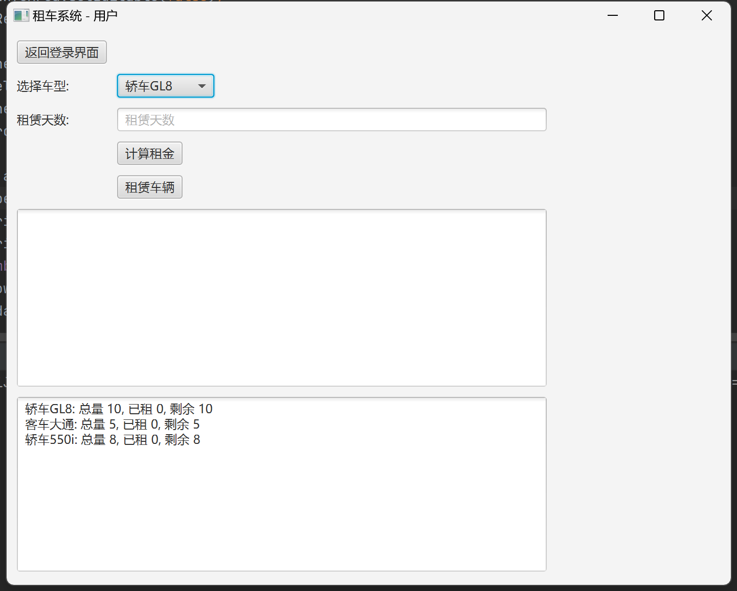The image size is (737, 591).
Task: Click the 选择车型 label
Action: pos(43,86)
